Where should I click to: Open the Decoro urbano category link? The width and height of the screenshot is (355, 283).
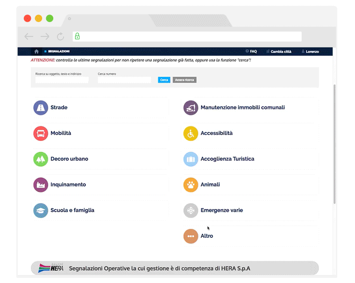coord(69,159)
